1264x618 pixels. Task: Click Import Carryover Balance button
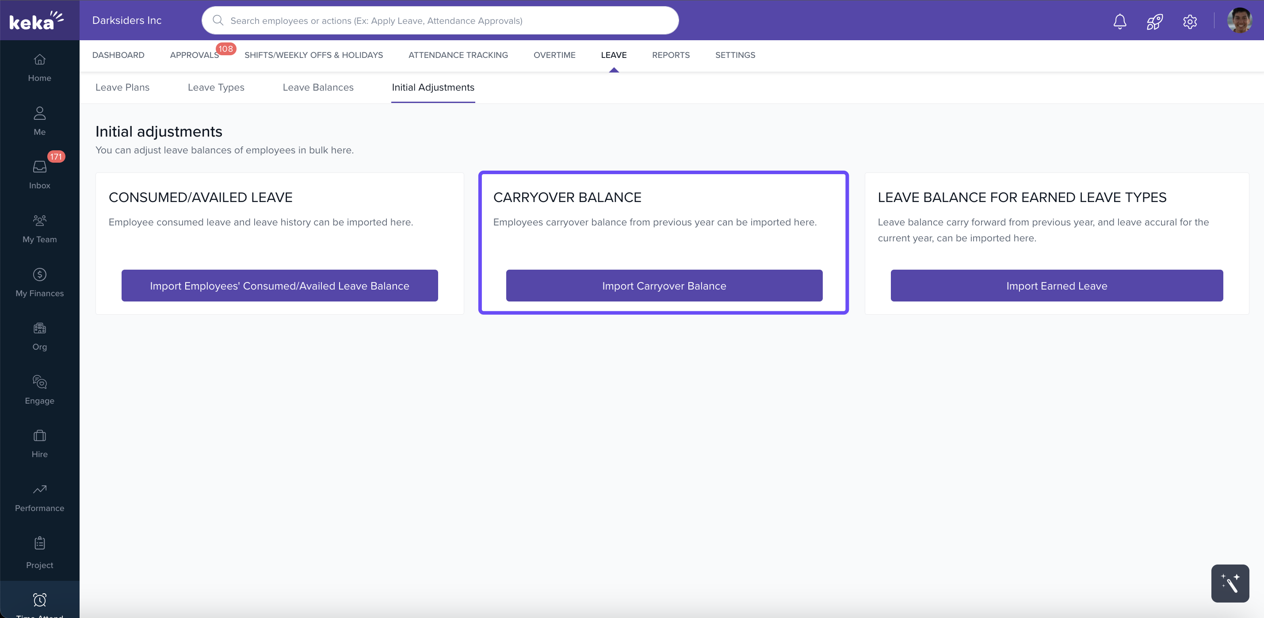tap(664, 286)
